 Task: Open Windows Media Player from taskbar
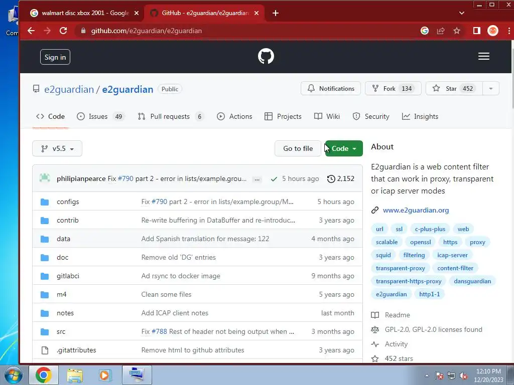coord(105,375)
